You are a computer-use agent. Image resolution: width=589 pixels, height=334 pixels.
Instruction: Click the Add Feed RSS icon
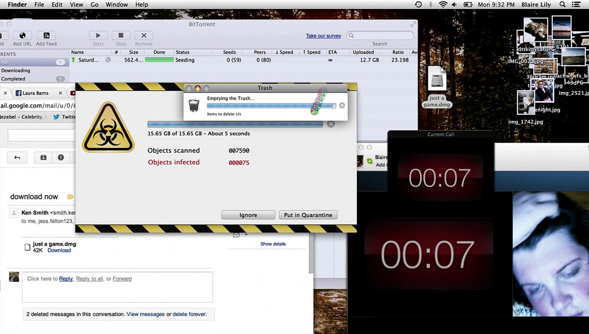pos(46,36)
